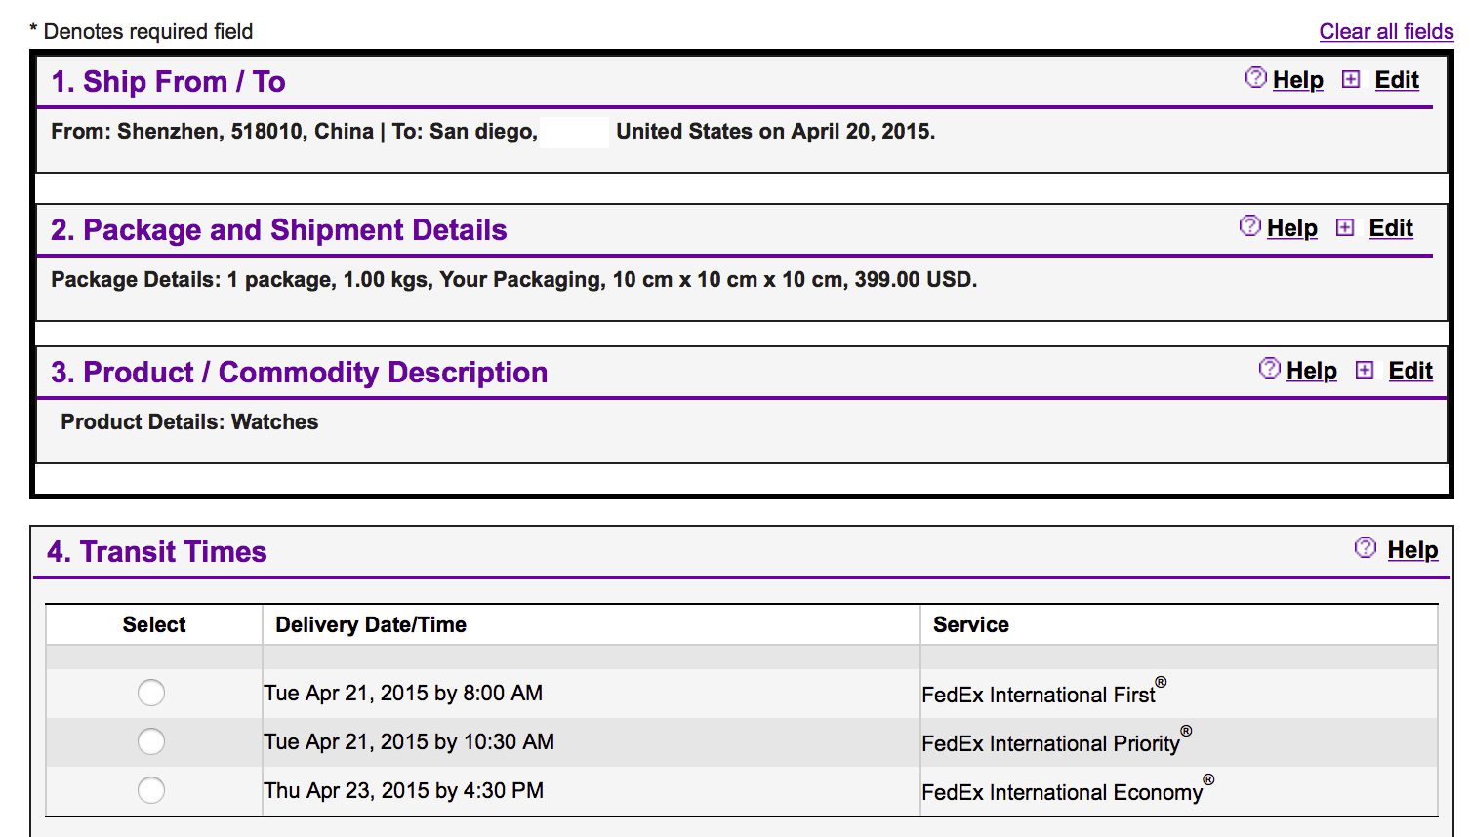Select FedEx International First radio button
This screenshot has height=837, width=1470.
pos(151,693)
